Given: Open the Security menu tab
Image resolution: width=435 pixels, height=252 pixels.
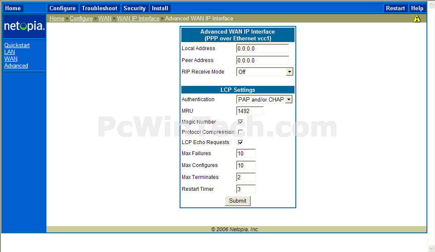Looking at the screenshot, I should tap(135, 8).
